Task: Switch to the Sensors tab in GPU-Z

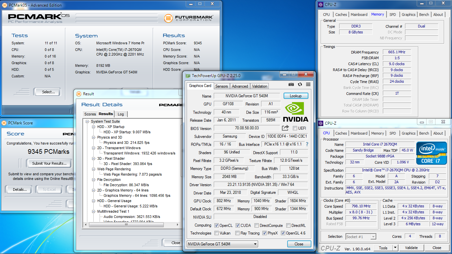Action: point(221,86)
